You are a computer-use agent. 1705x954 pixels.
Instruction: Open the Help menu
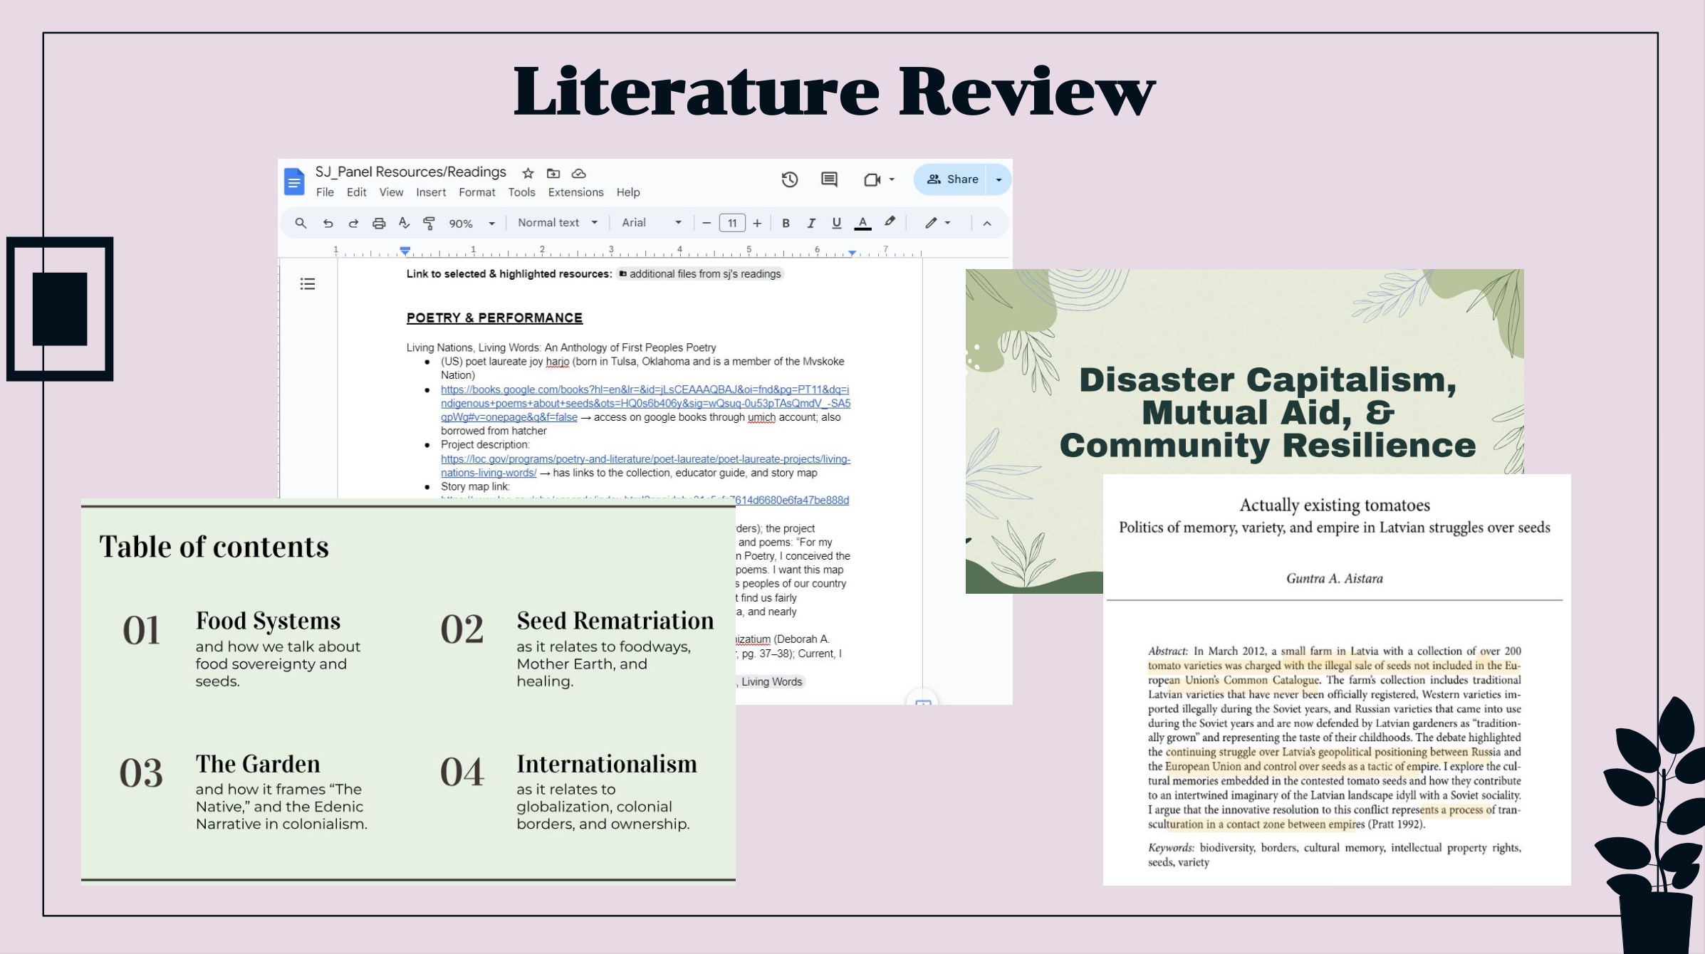628,192
